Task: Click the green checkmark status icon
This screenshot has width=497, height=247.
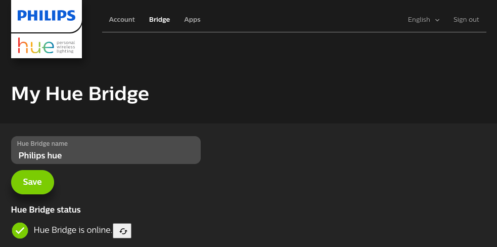Action: (20, 230)
